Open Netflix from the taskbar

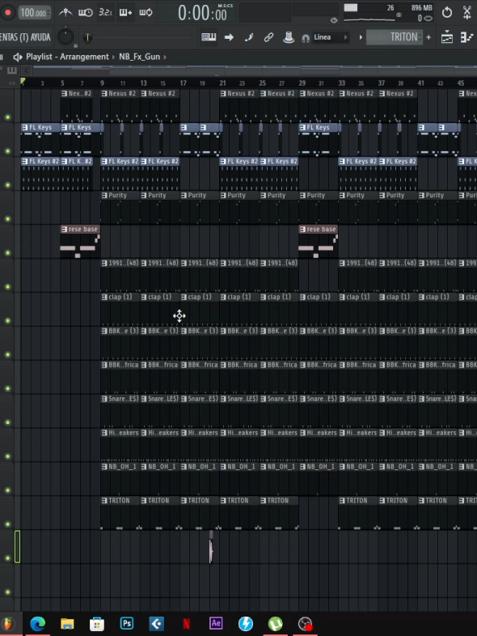coord(187,623)
